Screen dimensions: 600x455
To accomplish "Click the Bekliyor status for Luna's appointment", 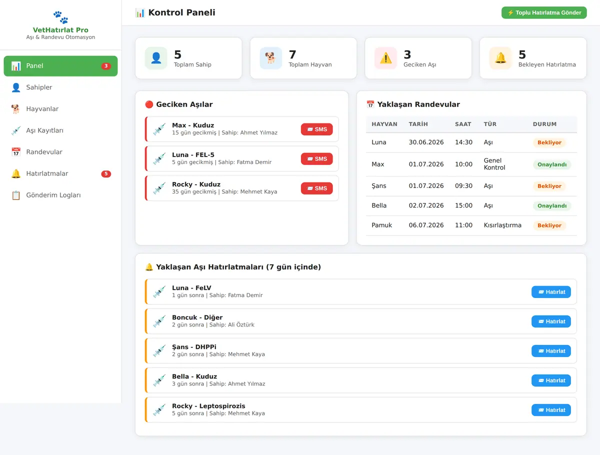I will pyautogui.click(x=549, y=142).
